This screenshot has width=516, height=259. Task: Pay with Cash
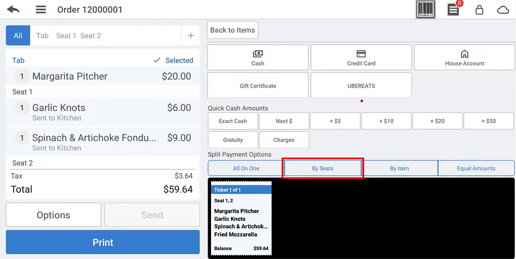258,58
